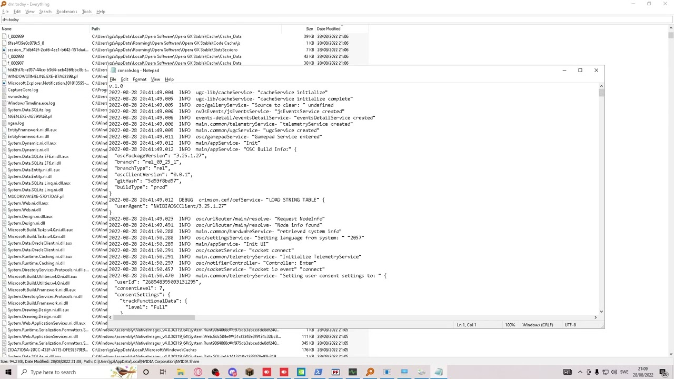
Task: Click the Everything search field containing dm:today
Action: tap(336, 20)
